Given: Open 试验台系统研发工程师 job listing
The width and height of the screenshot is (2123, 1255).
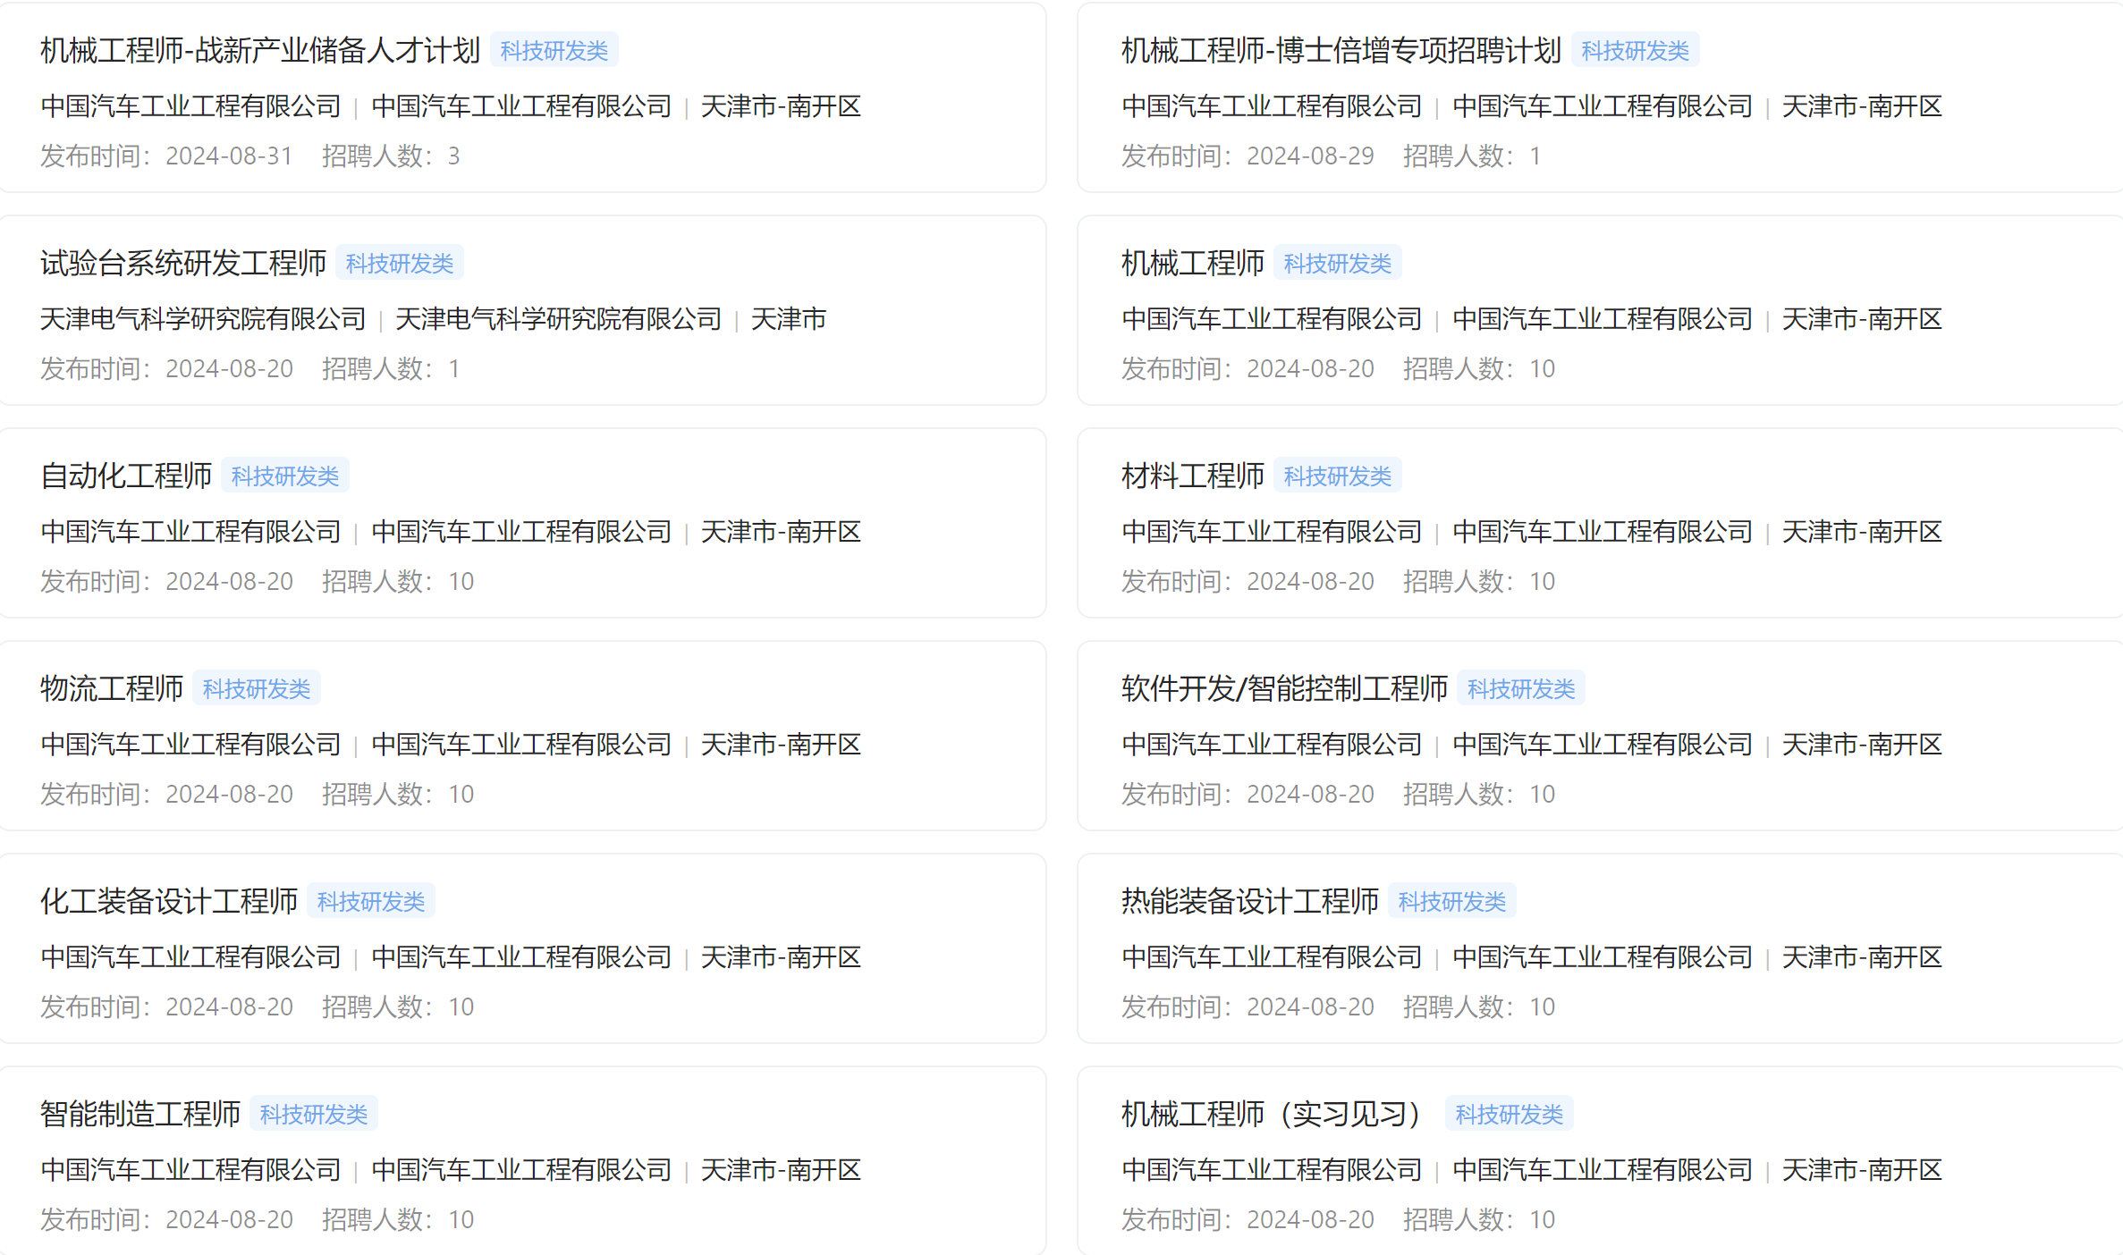Looking at the screenshot, I should coord(183,264).
